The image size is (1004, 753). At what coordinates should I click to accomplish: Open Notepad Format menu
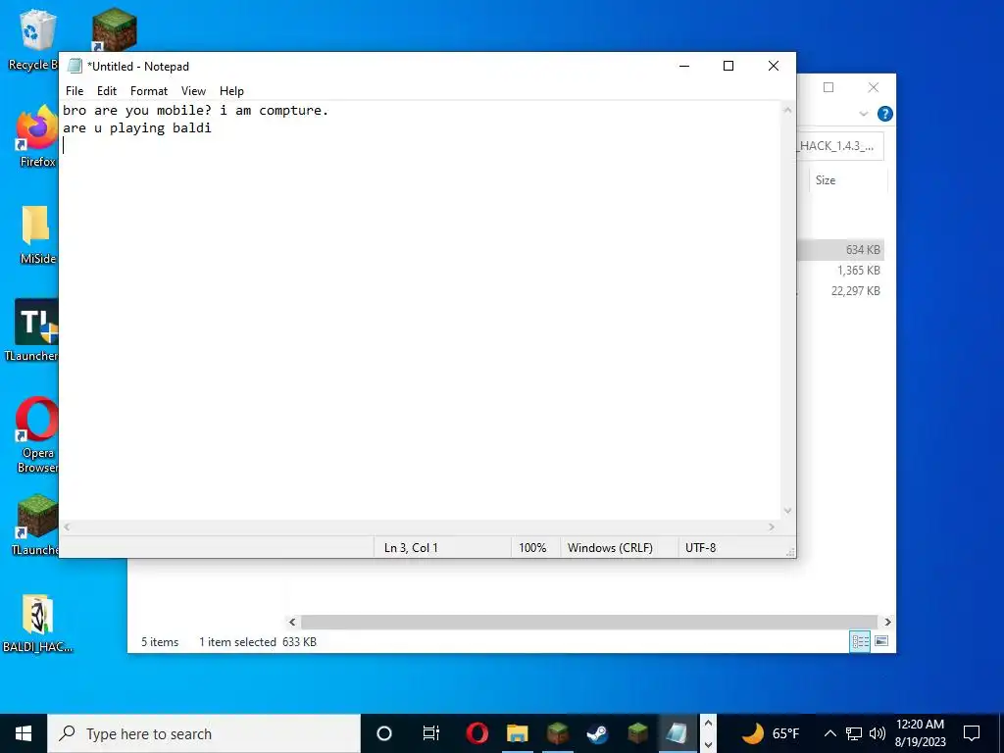click(149, 91)
